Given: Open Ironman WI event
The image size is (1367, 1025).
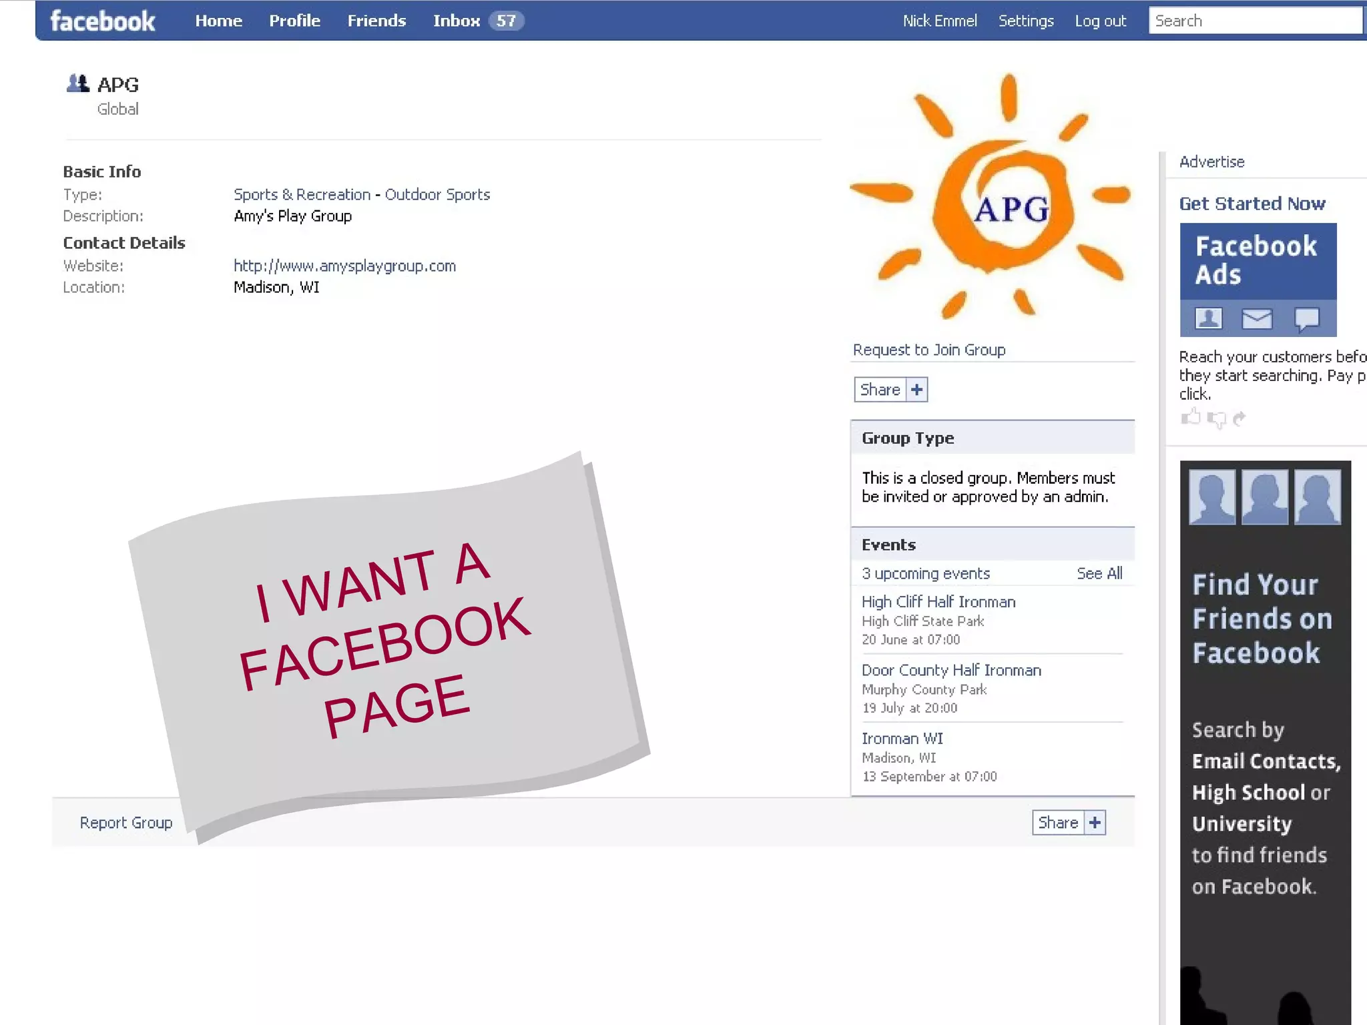Looking at the screenshot, I should click(902, 739).
